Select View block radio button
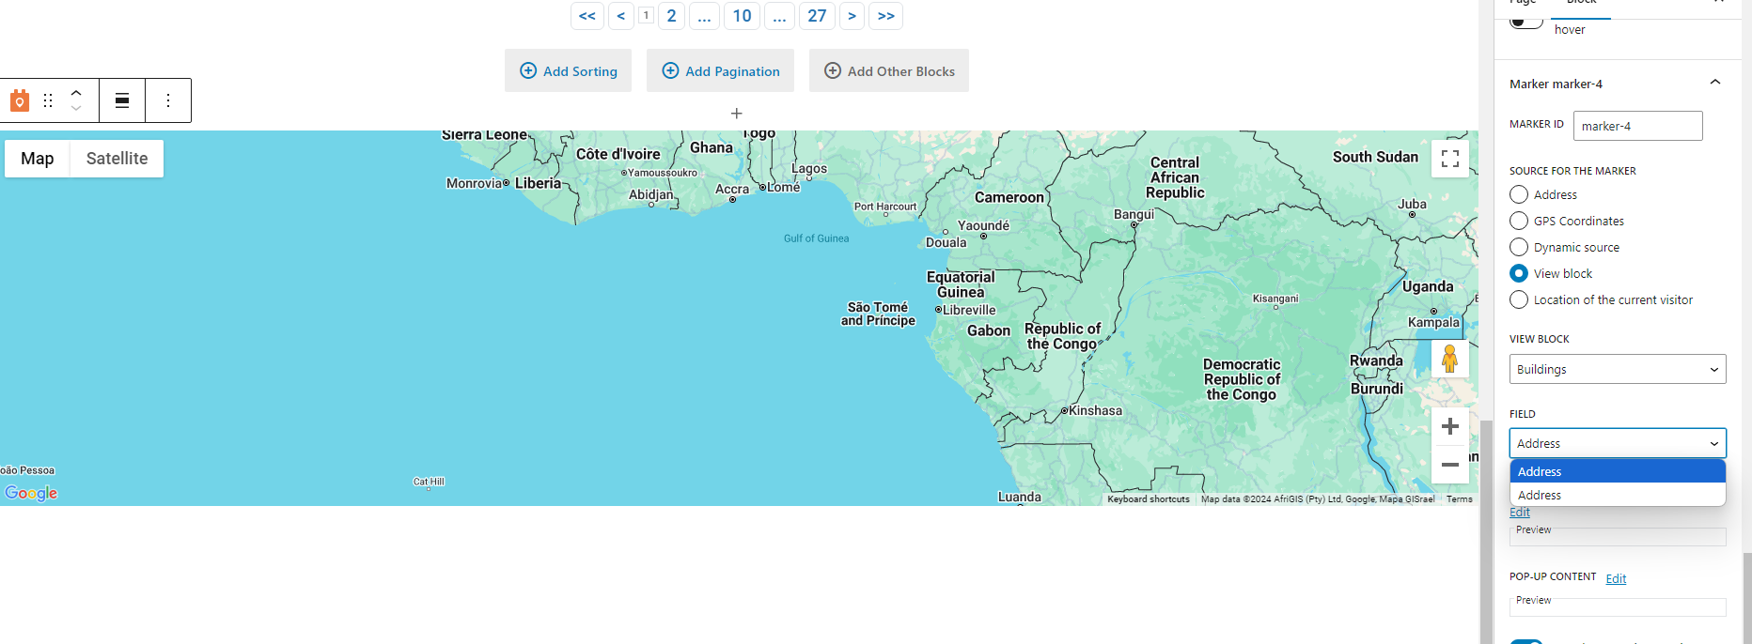The width and height of the screenshot is (1752, 644). point(1519,273)
